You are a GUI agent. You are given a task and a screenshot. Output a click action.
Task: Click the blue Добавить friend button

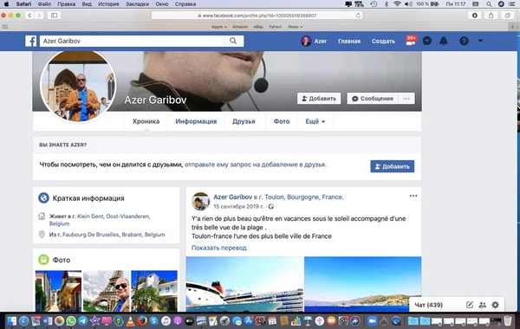(x=393, y=166)
